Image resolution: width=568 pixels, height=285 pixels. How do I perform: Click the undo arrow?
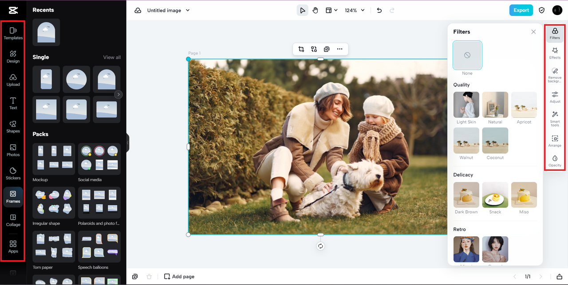(x=379, y=10)
